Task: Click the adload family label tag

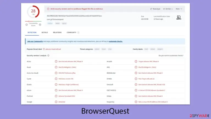Action: pyautogui.click(x=152, y=49)
